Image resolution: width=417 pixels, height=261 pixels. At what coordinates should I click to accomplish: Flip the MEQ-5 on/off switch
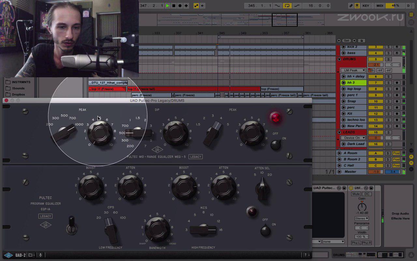tap(276, 145)
